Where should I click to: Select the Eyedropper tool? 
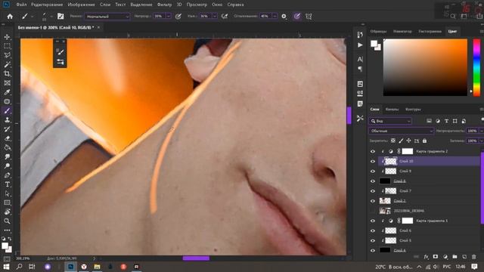pos(7,92)
